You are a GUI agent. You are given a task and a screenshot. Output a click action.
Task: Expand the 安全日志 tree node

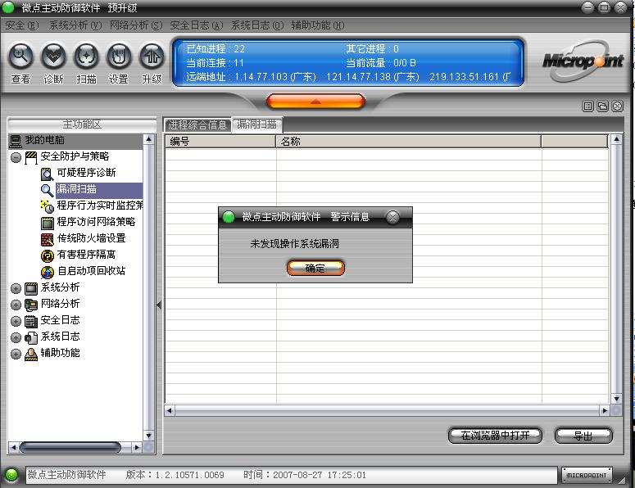point(16,321)
